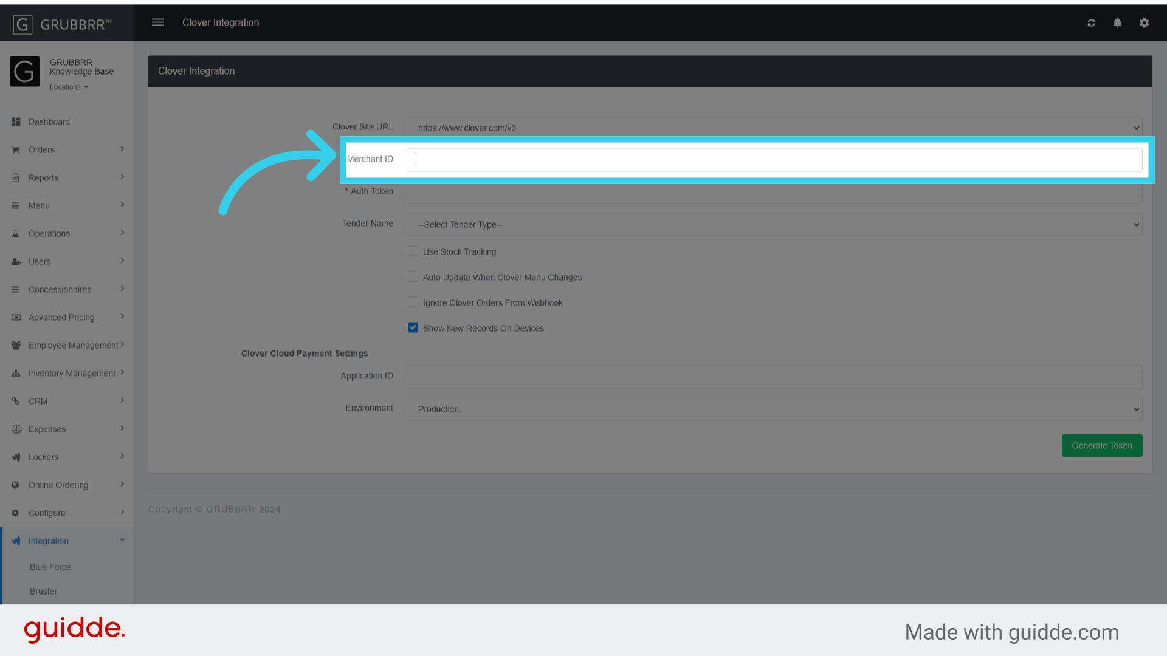Open the Bruster integration link
This screenshot has height=656, width=1167.
(x=44, y=592)
